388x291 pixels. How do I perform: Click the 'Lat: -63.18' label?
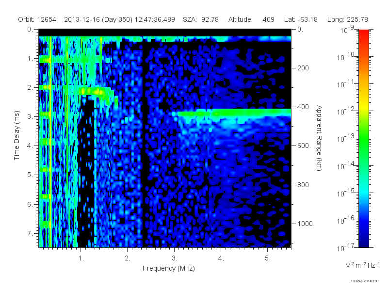[x=301, y=19]
